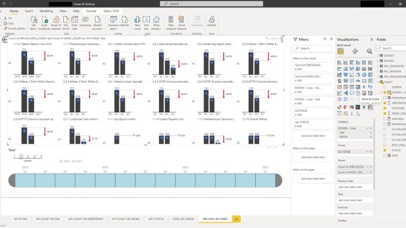Uncheck the GERCEKLESEN field checkbox

[385, 103]
